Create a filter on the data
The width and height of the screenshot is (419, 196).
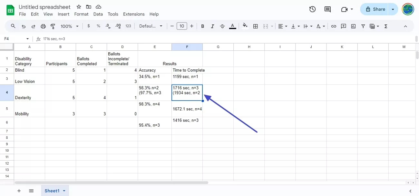[363, 26]
